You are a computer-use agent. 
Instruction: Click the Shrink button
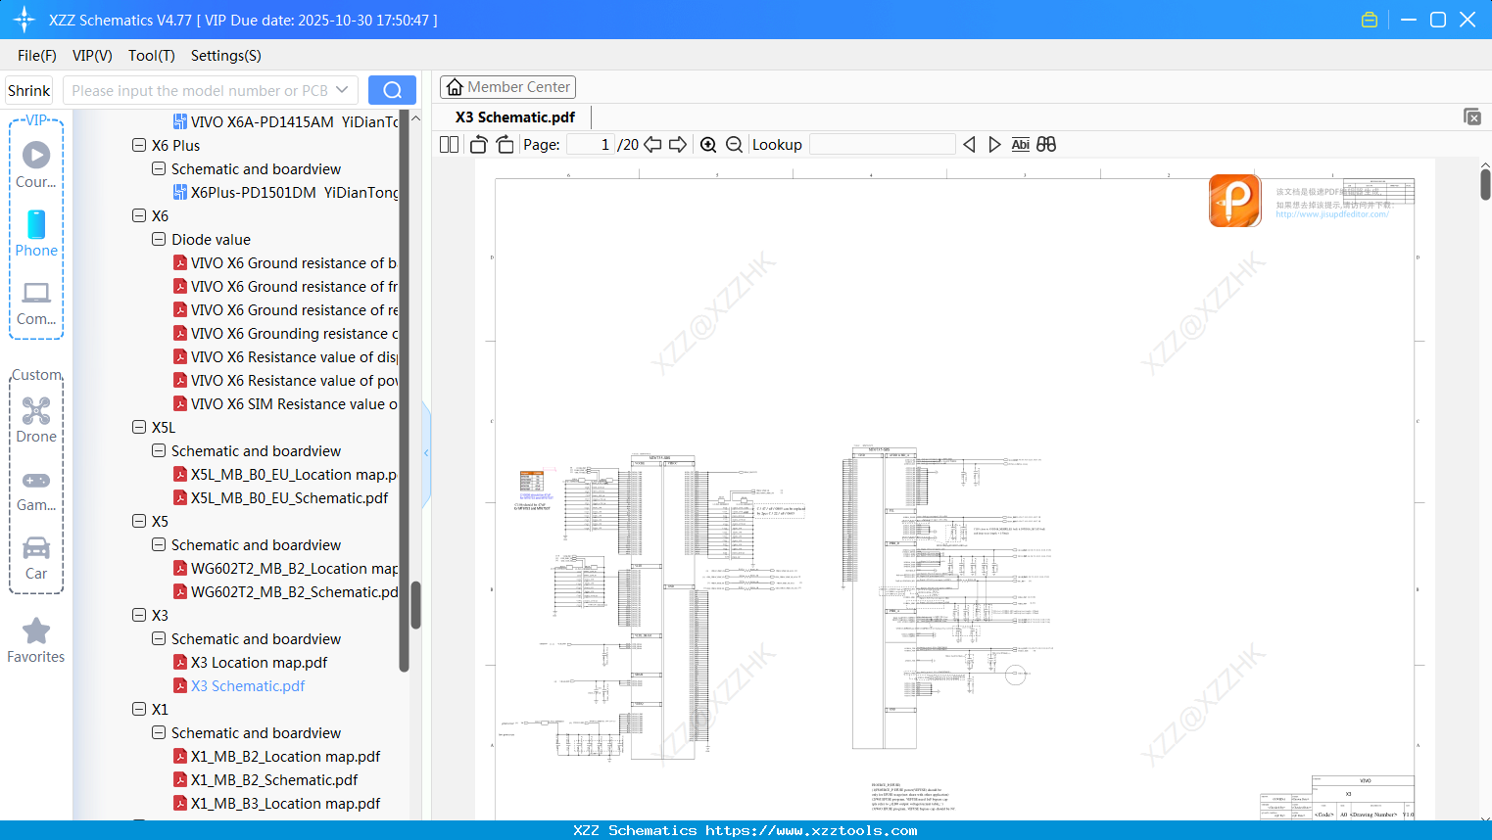(28, 90)
